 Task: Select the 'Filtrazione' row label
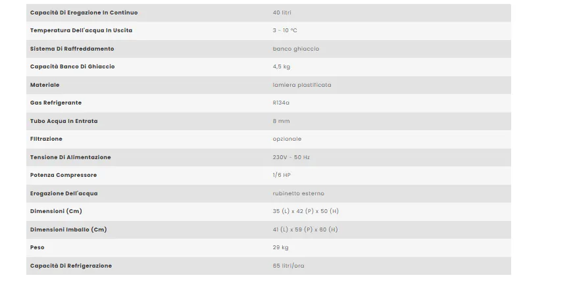(46, 139)
